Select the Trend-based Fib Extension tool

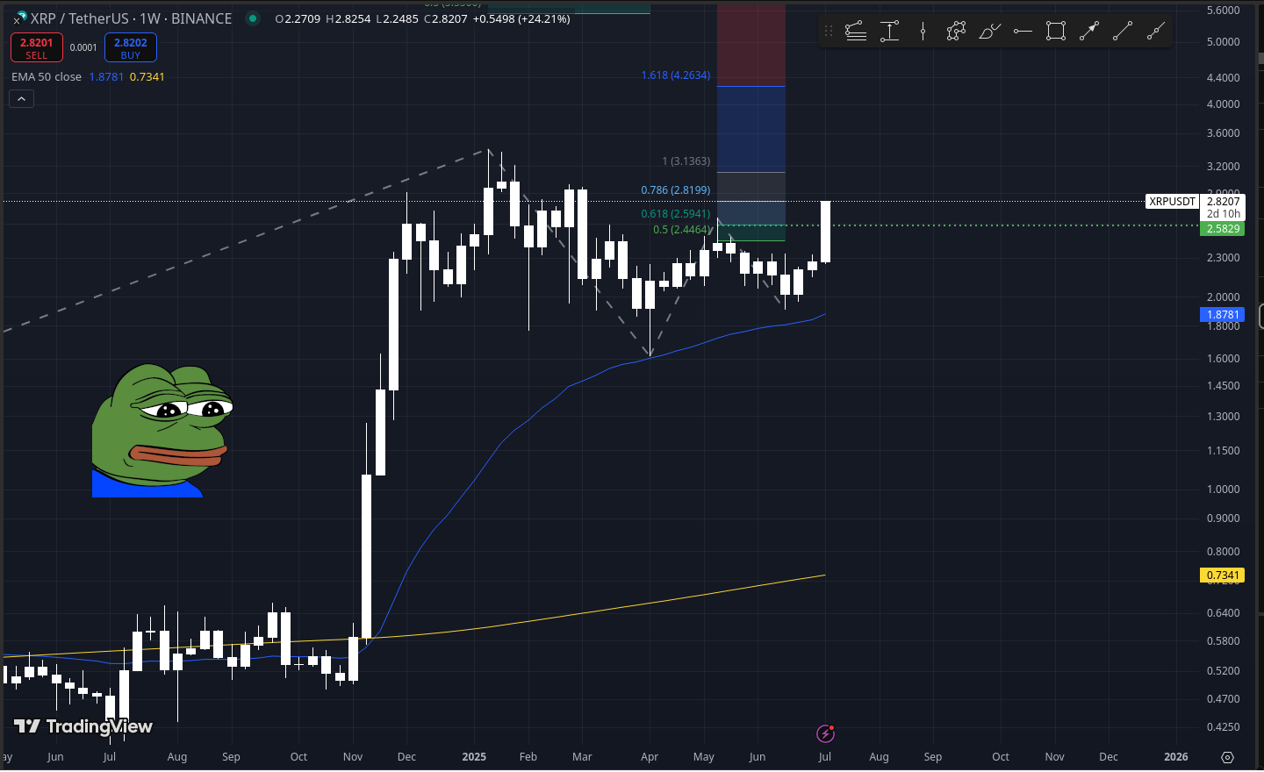point(856,32)
